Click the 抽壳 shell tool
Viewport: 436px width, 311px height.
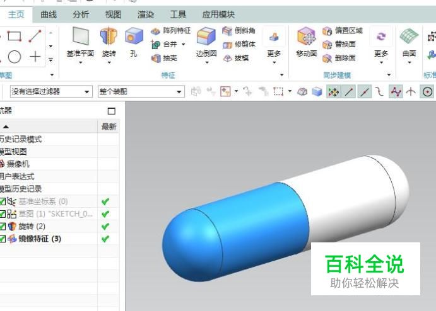click(x=164, y=58)
